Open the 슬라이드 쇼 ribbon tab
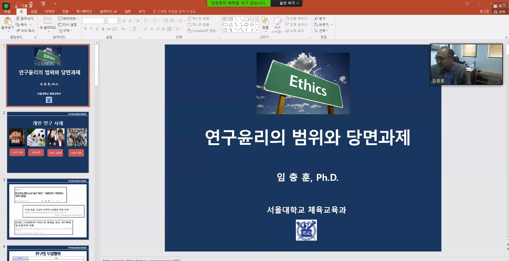 pos(108,11)
